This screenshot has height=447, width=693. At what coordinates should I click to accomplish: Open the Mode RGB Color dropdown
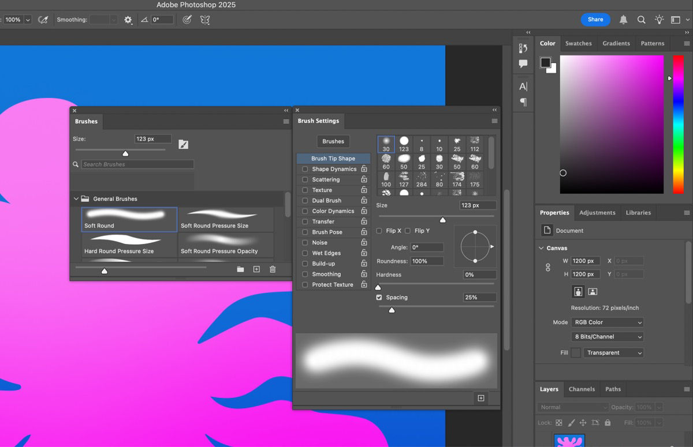[x=607, y=322]
